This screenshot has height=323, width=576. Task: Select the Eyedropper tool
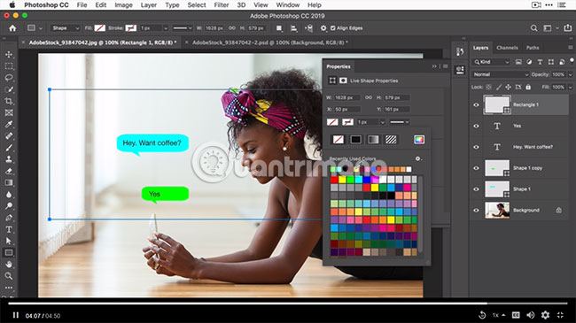coord(9,125)
